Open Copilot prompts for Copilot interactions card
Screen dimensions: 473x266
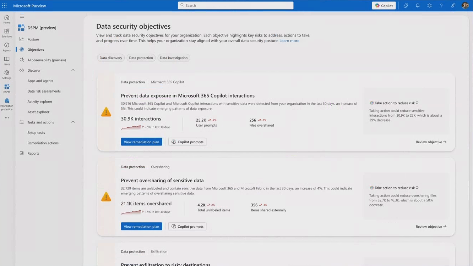point(187,142)
